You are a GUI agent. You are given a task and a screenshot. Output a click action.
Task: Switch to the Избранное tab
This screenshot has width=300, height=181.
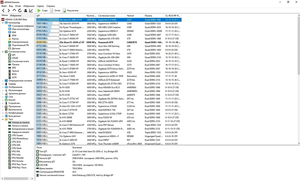click(16, 15)
